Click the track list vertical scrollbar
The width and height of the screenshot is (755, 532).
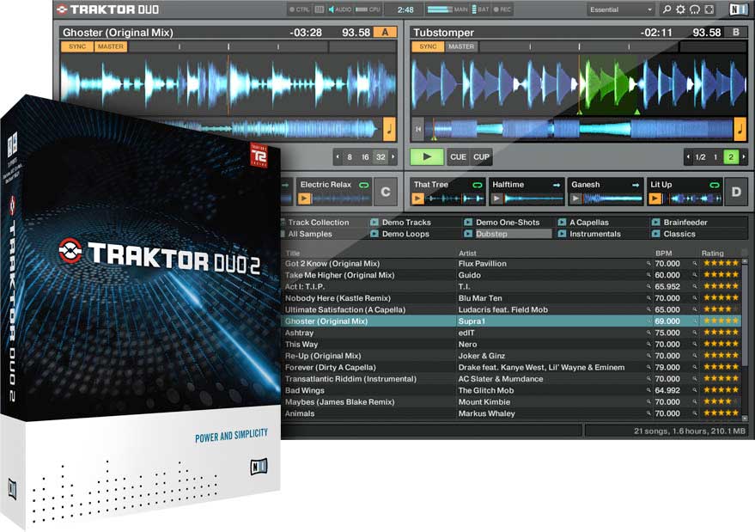746,339
